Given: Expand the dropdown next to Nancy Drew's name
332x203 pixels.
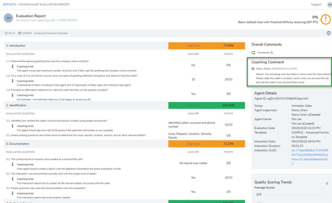Looking at the screenshot, I should coord(270,68).
